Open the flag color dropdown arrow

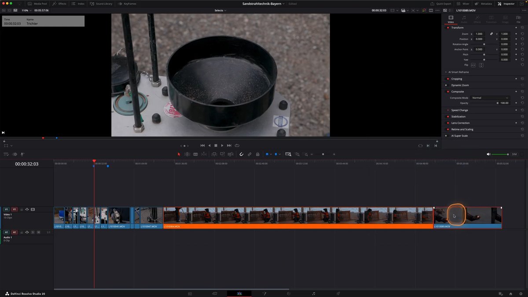pyautogui.click(x=271, y=154)
